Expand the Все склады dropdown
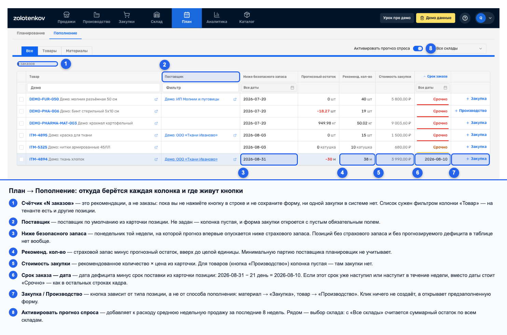Viewport: 507px width, 335px height. coord(460,48)
